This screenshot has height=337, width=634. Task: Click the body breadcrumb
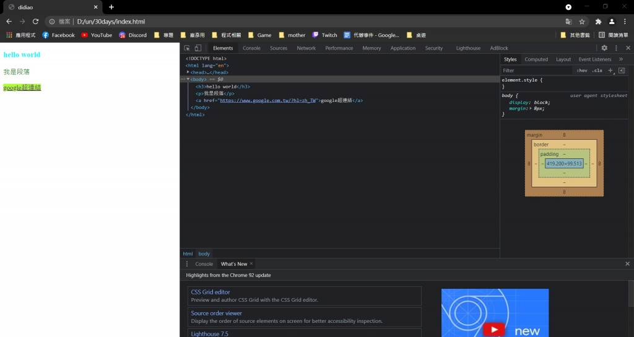pyautogui.click(x=204, y=254)
